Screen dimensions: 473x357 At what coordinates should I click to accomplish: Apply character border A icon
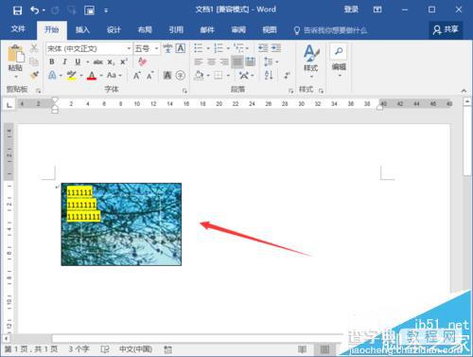pyautogui.click(x=181, y=48)
